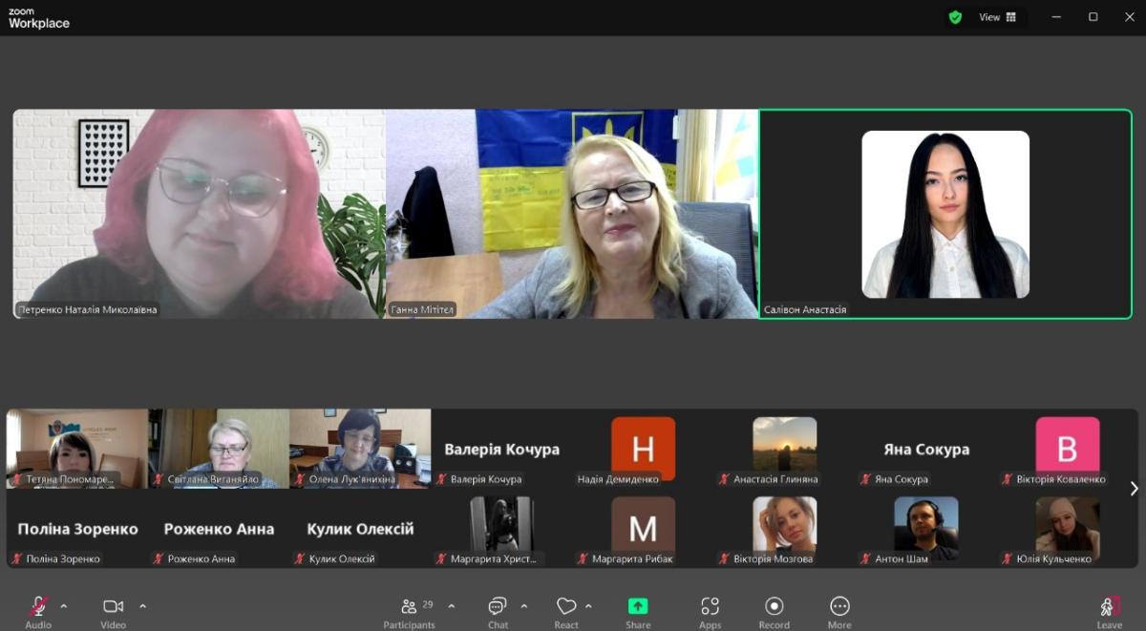This screenshot has width=1146, height=631.
Task: Open the Apps menu
Action: [x=710, y=611]
